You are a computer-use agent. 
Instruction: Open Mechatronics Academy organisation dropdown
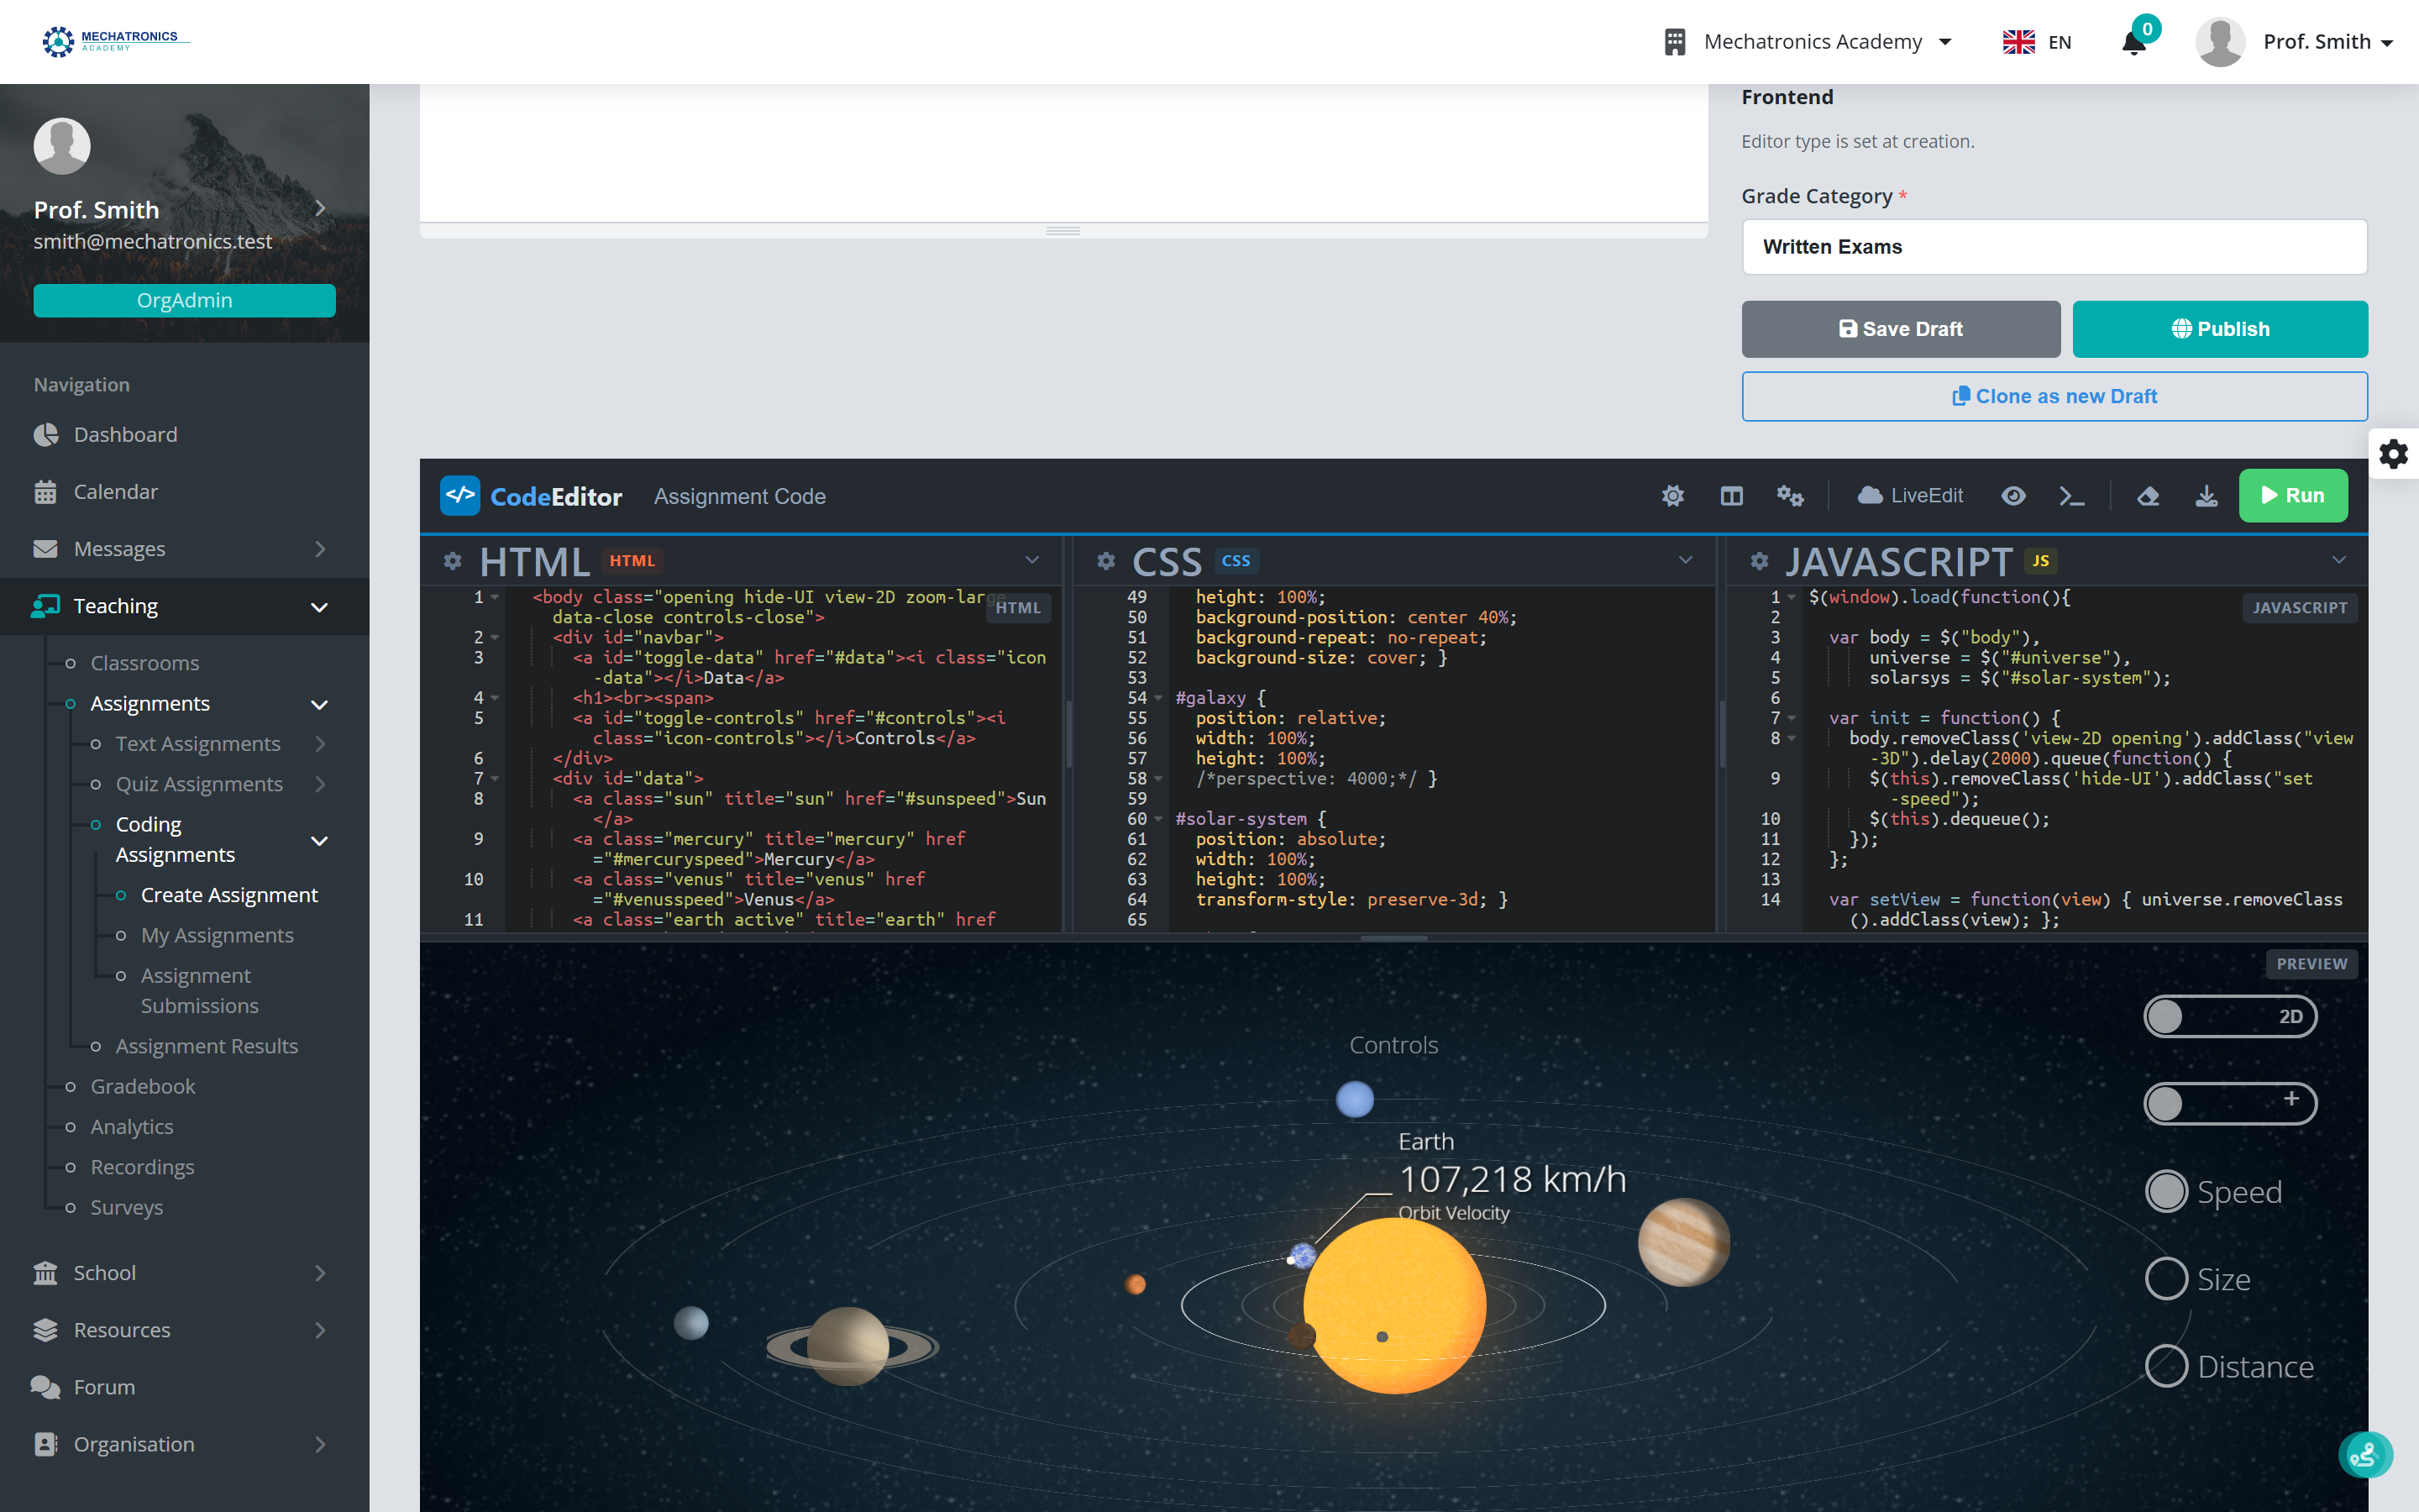coord(1808,42)
